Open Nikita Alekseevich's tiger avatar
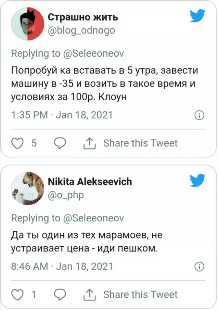219x311 pixels. [x=28, y=189]
